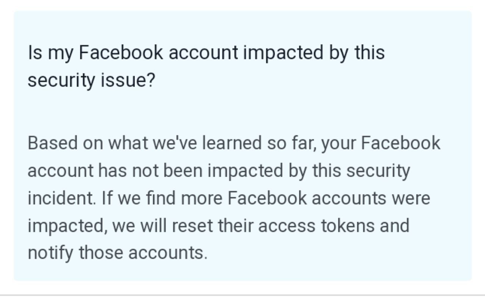Click the word "account" starting the second paragraph line
Viewport: 485px width, 300px height.
(60, 171)
